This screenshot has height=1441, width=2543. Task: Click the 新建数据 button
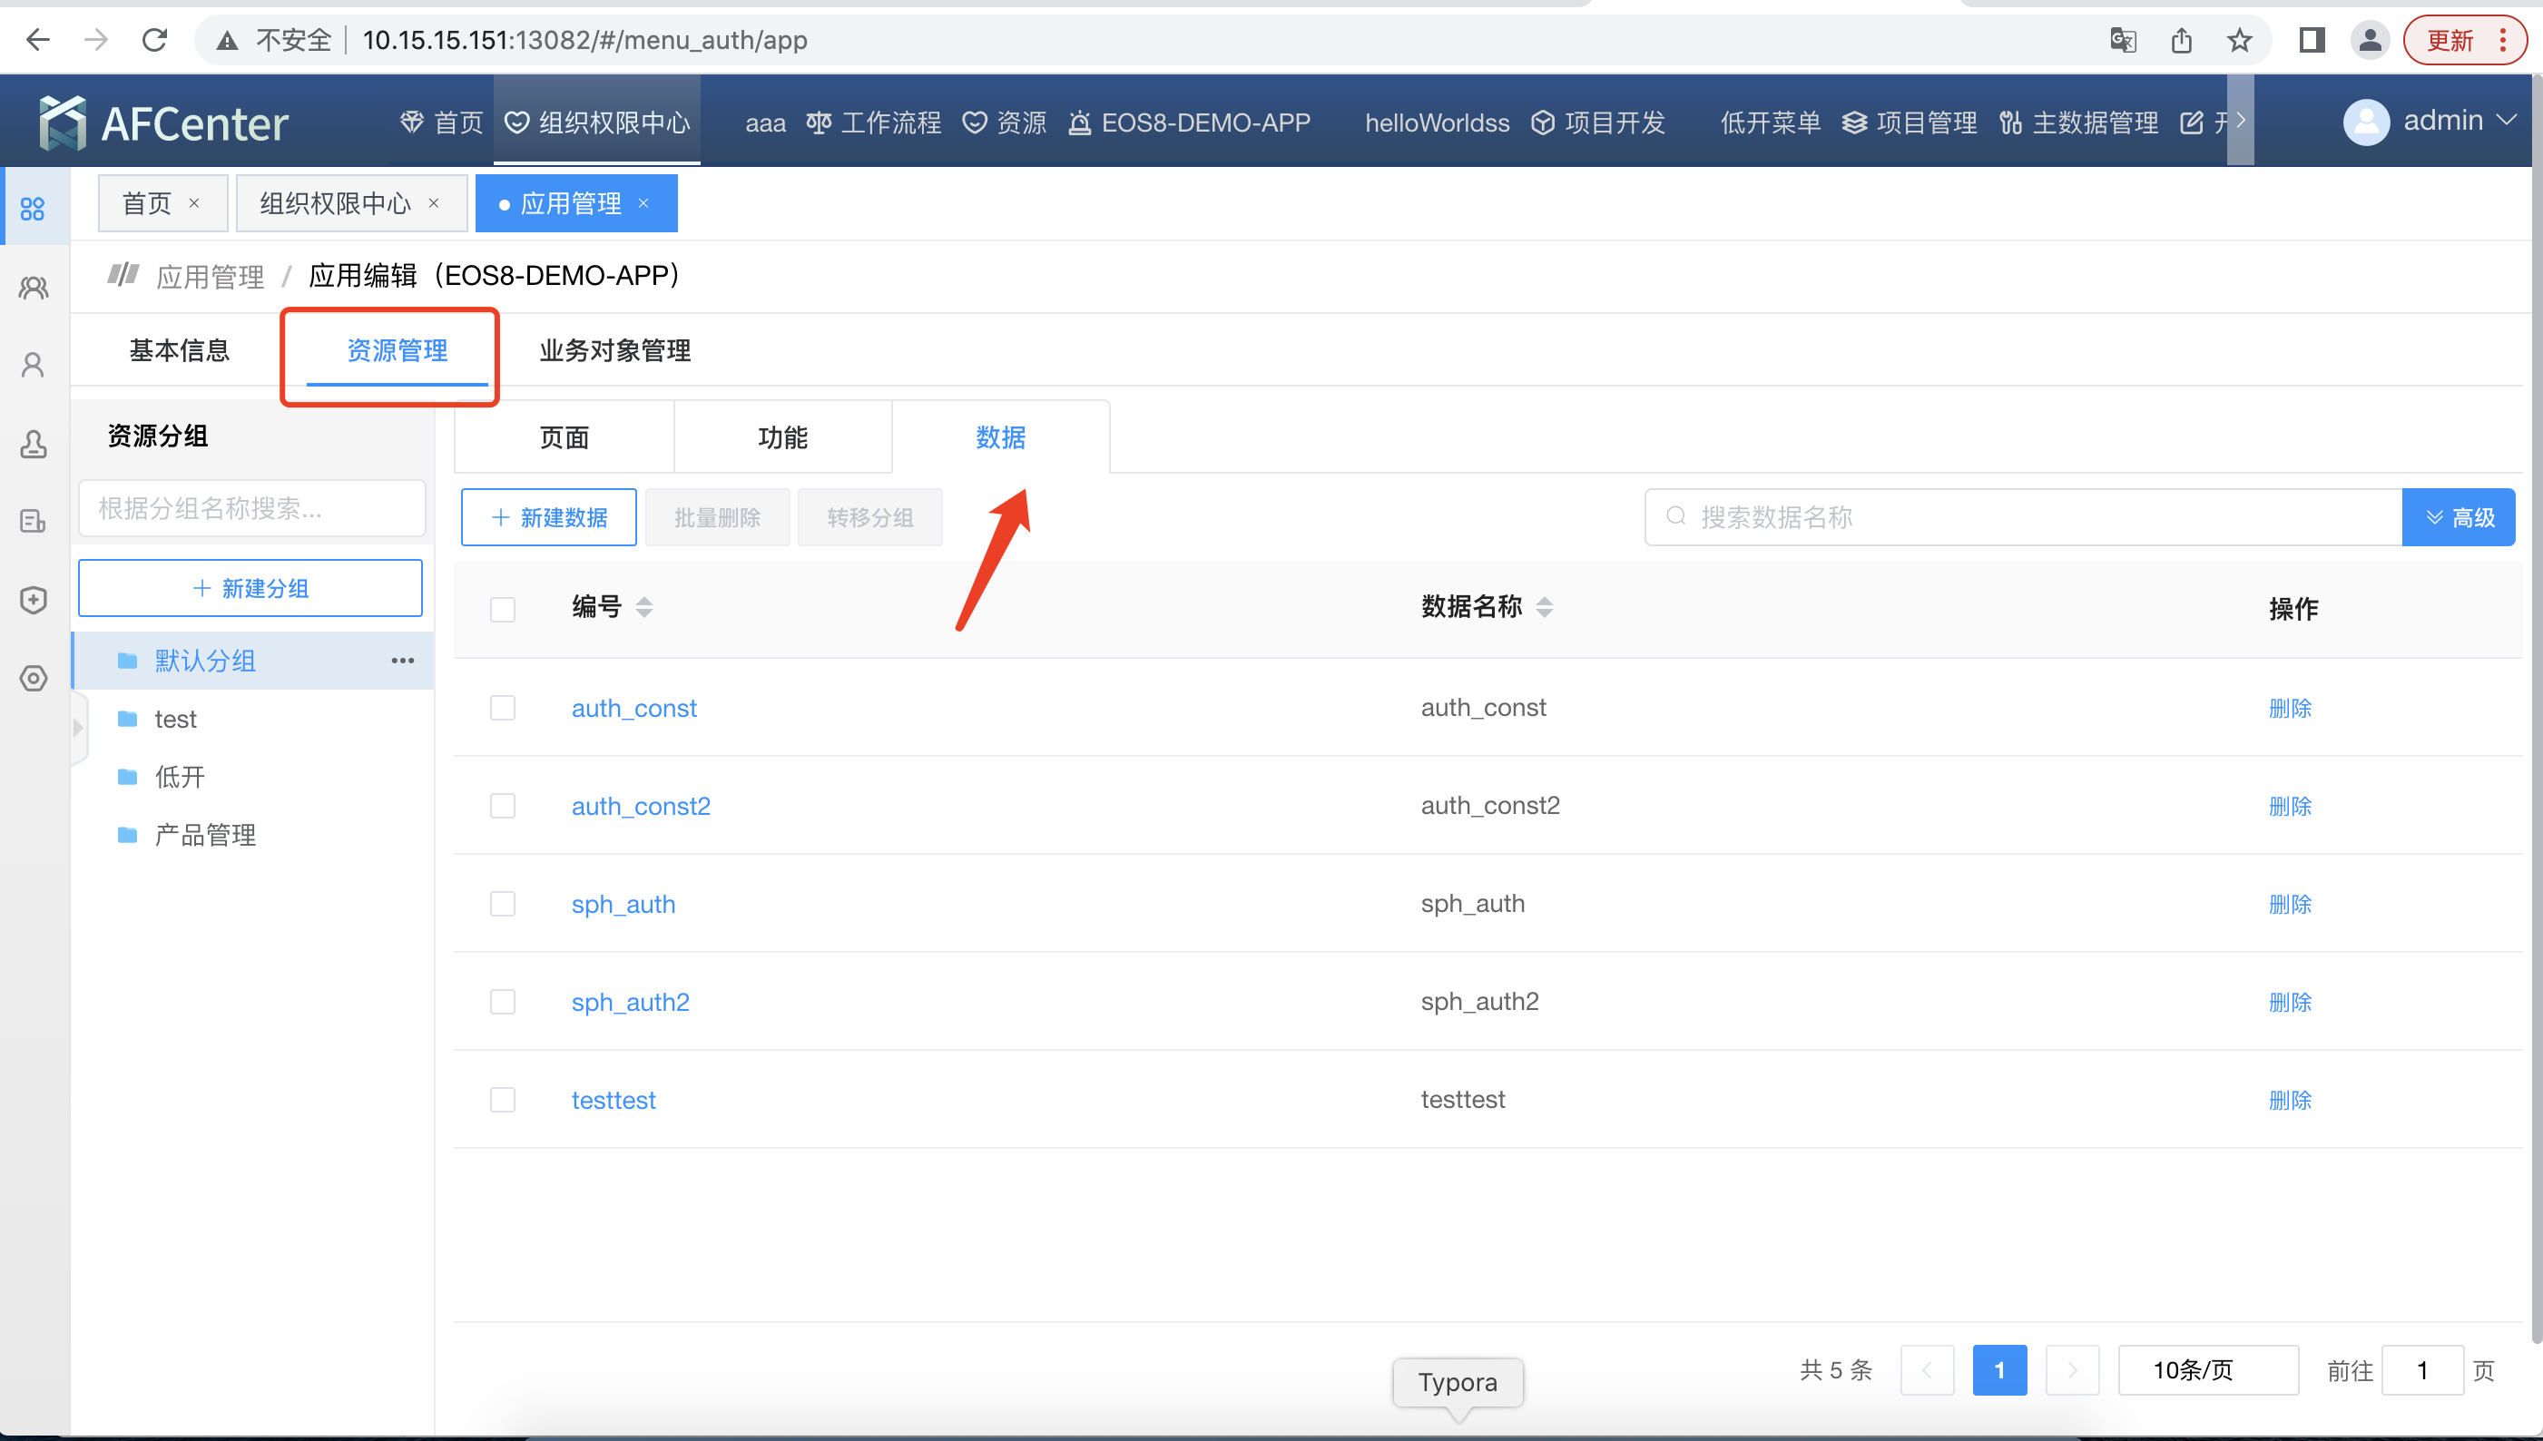click(x=547, y=516)
